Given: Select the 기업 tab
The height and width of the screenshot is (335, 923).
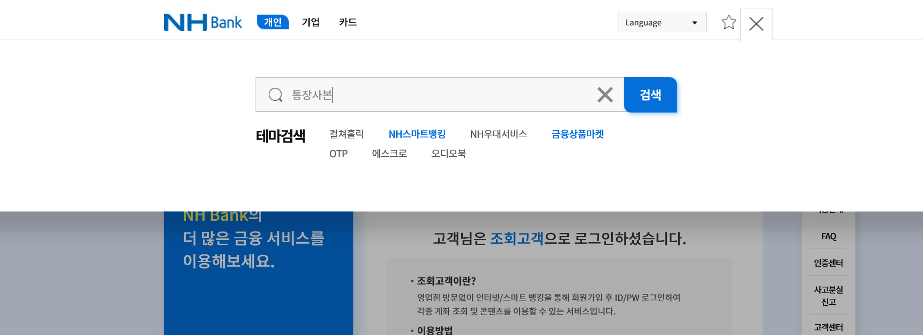Looking at the screenshot, I should pyautogui.click(x=311, y=22).
